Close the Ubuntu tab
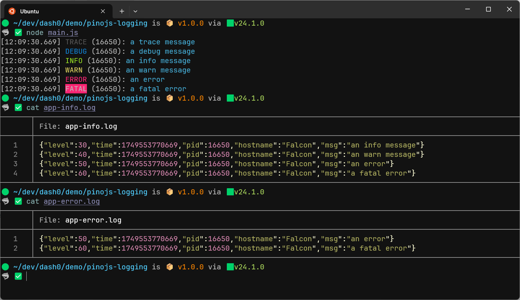The image size is (520, 300). coord(103,11)
